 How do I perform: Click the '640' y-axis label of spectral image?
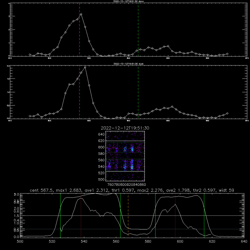(101, 134)
